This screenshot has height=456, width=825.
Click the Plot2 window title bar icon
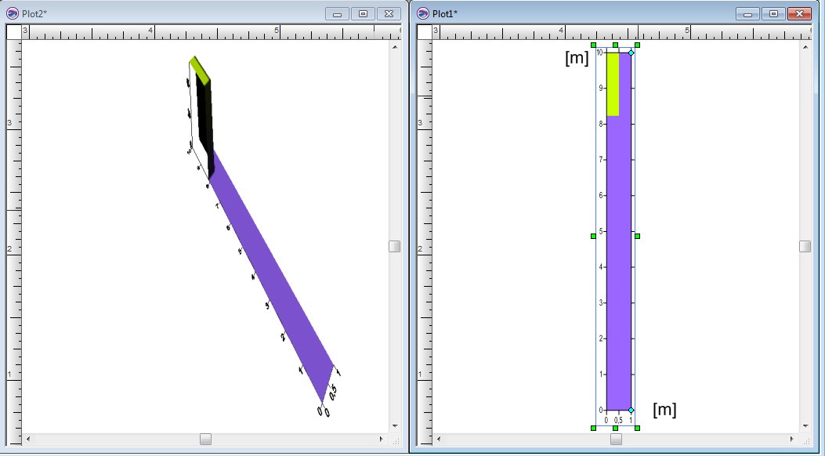[x=13, y=13]
